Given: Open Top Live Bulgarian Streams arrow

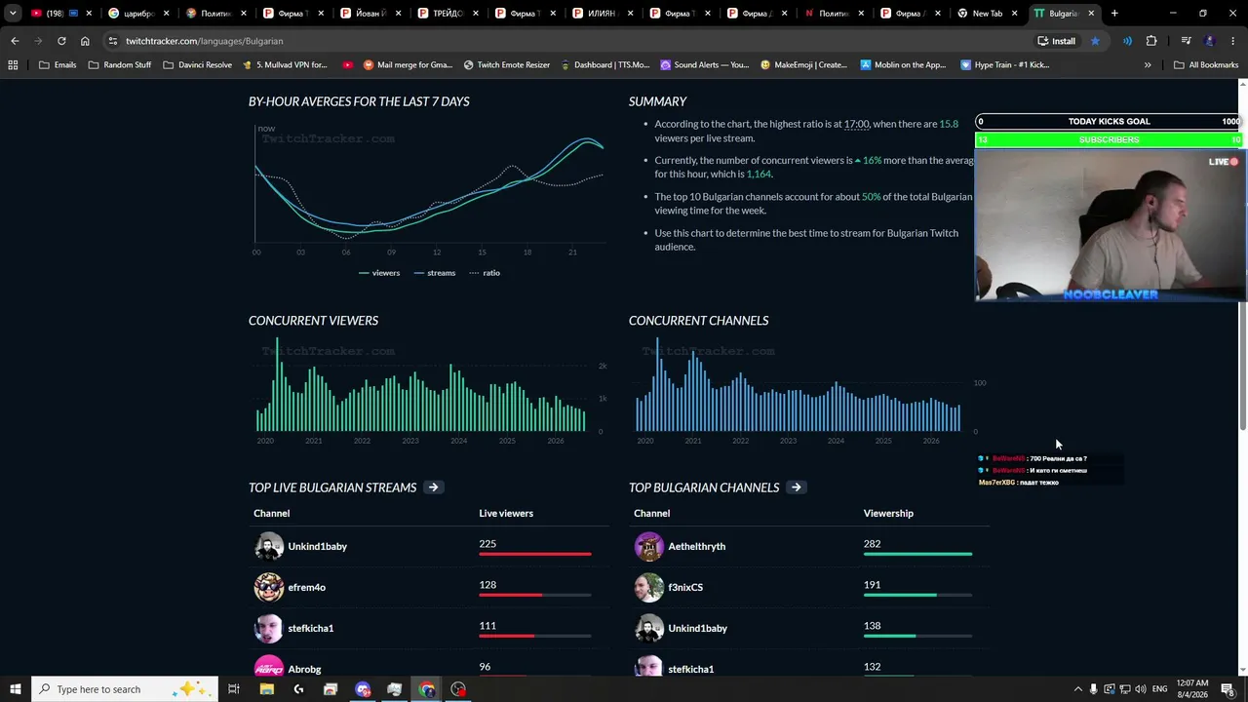Looking at the screenshot, I should (x=433, y=487).
